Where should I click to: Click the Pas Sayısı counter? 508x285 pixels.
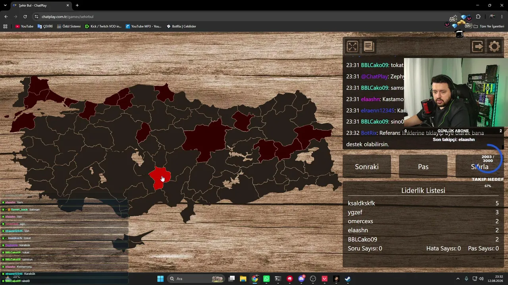(483, 249)
